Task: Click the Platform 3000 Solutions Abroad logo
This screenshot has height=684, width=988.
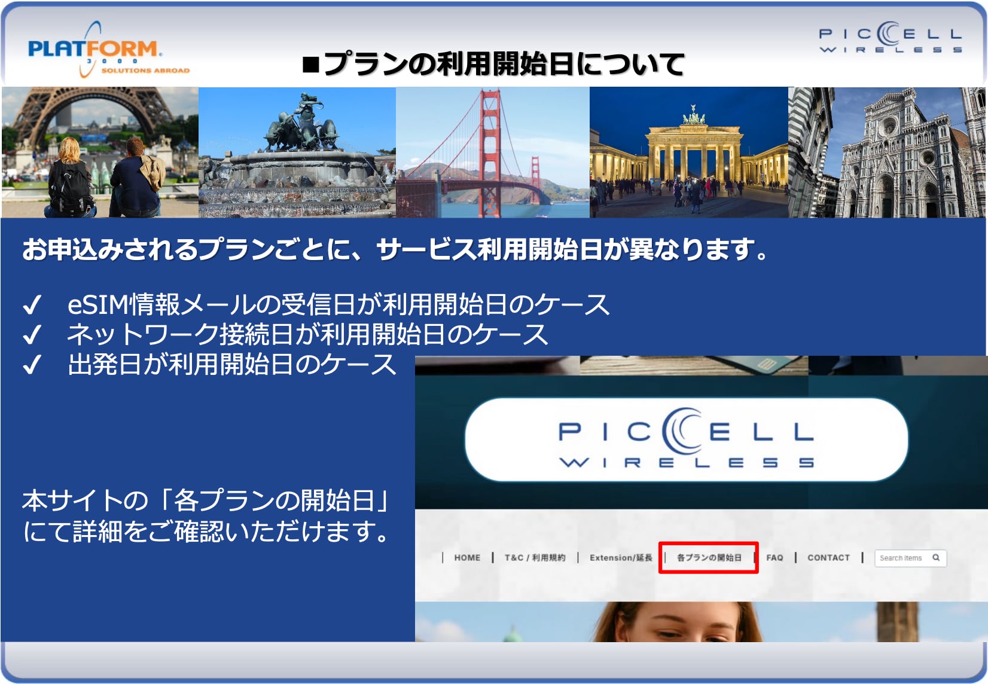Action: [x=109, y=50]
